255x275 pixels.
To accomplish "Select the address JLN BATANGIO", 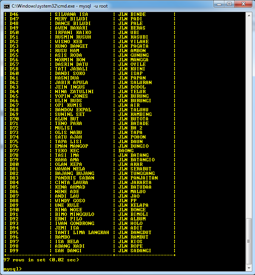I will tap(137, 160).
